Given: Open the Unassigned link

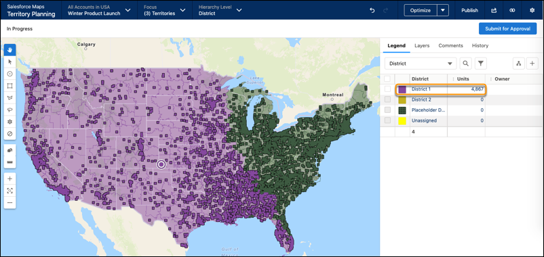Looking at the screenshot, I should pos(424,120).
